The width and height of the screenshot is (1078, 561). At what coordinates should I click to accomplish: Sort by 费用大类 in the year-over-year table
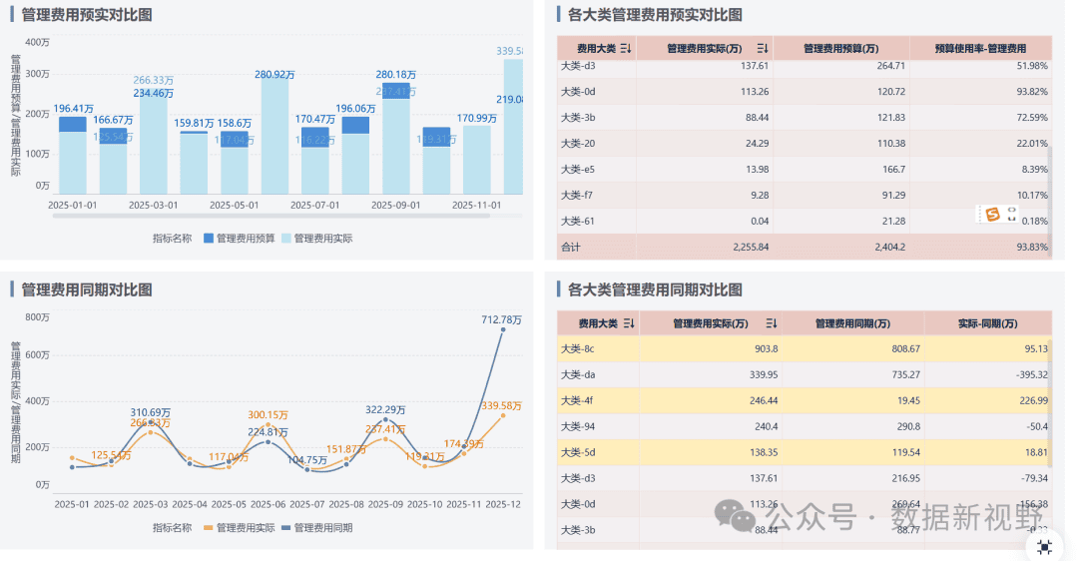point(629,323)
